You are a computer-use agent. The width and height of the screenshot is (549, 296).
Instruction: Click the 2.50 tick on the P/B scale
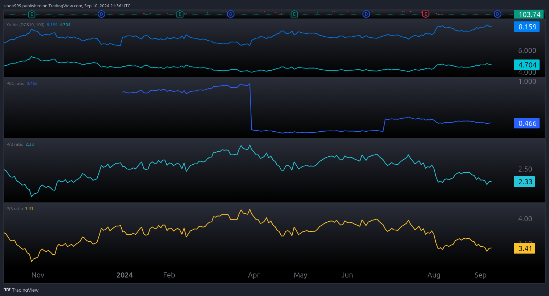point(525,169)
